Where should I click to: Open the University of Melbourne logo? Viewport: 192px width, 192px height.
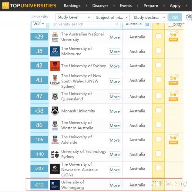(x=55, y=51)
